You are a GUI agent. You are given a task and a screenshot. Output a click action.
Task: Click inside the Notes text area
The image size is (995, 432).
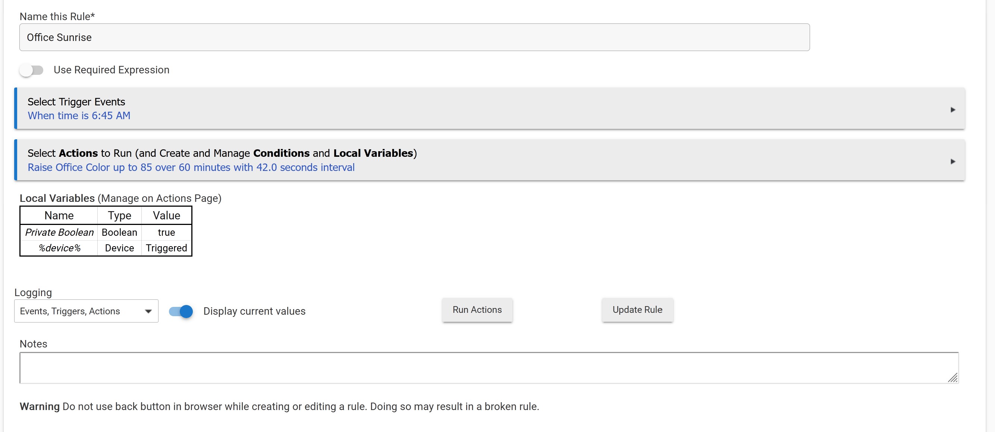[488, 368]
